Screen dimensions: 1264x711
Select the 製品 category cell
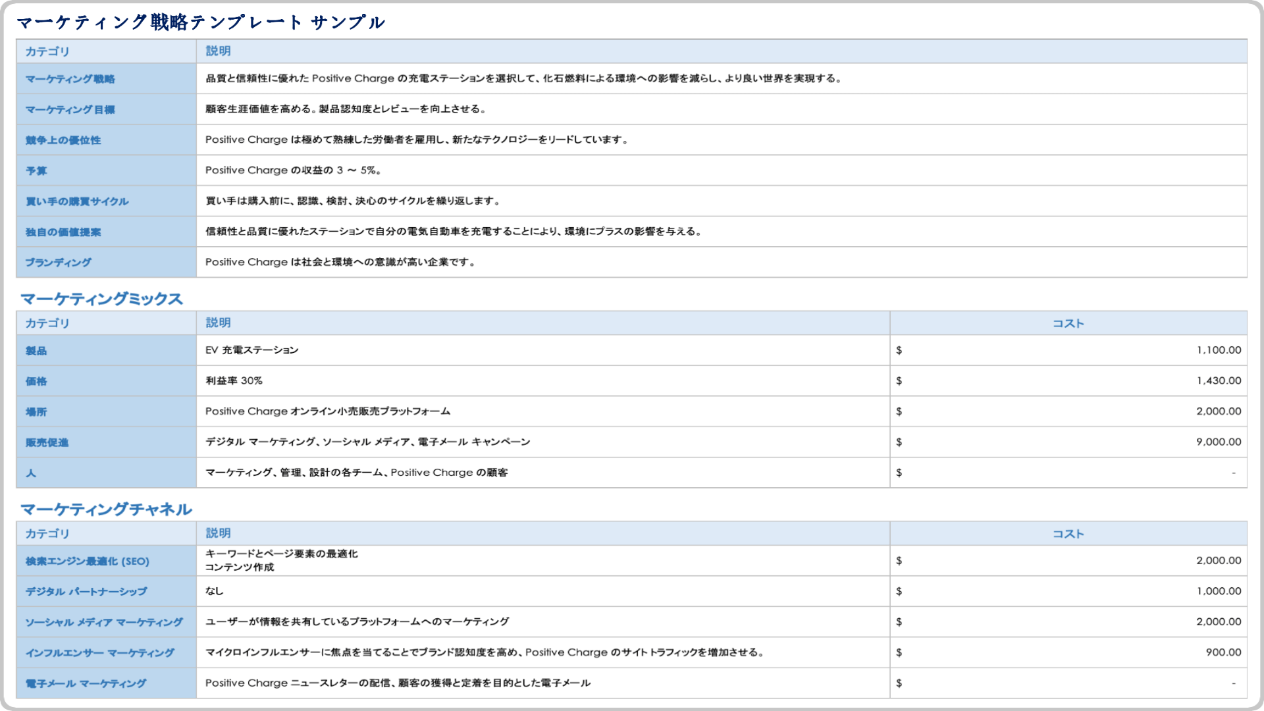106,351
